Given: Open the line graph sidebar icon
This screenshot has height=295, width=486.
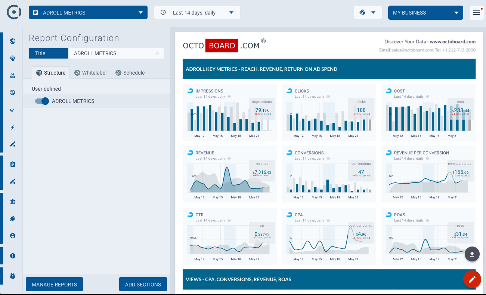Looking at the screenshot, I should [x=13, y=110].
